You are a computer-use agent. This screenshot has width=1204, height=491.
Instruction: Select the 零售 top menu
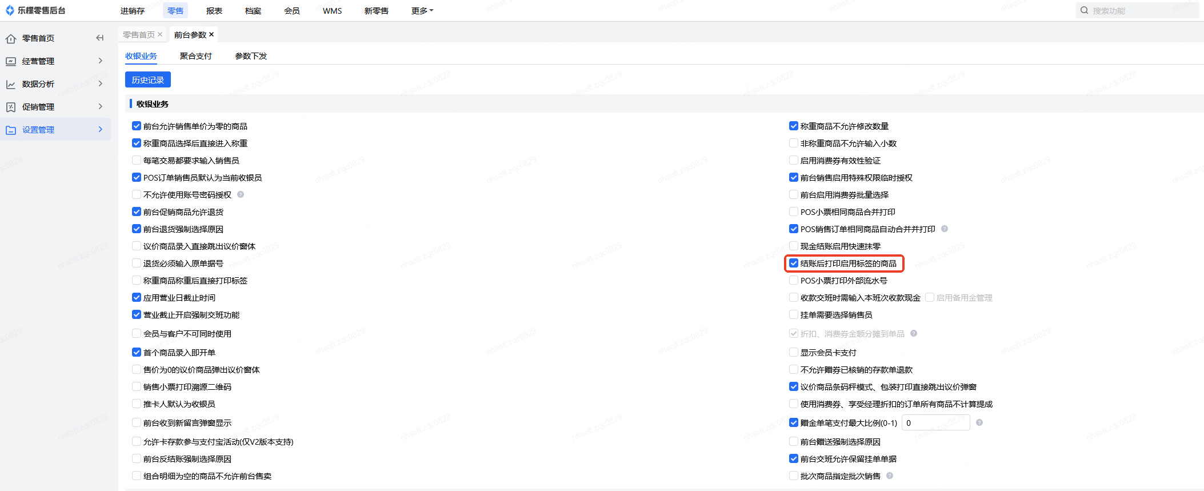point(175,11)
